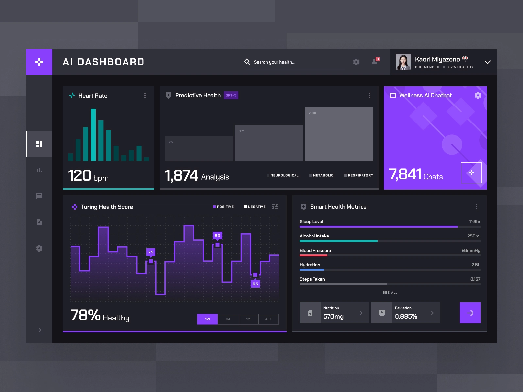This screenshot has width=523, height=392.
Task: Open Heart Rate card options menu
Action: [x=145, y=95]
